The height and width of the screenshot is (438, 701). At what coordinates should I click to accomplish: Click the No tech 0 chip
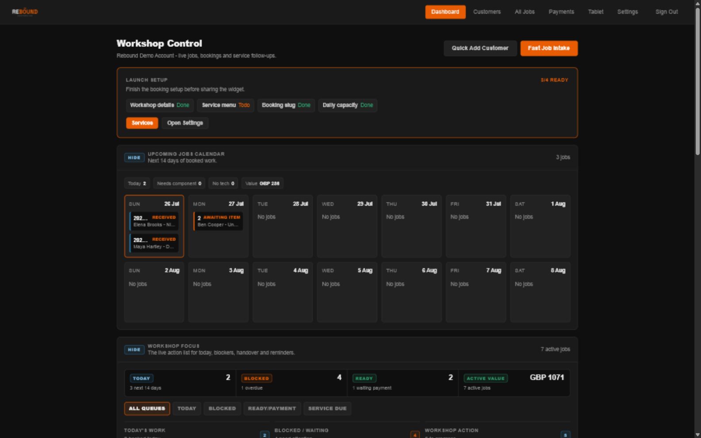(223, 183)
